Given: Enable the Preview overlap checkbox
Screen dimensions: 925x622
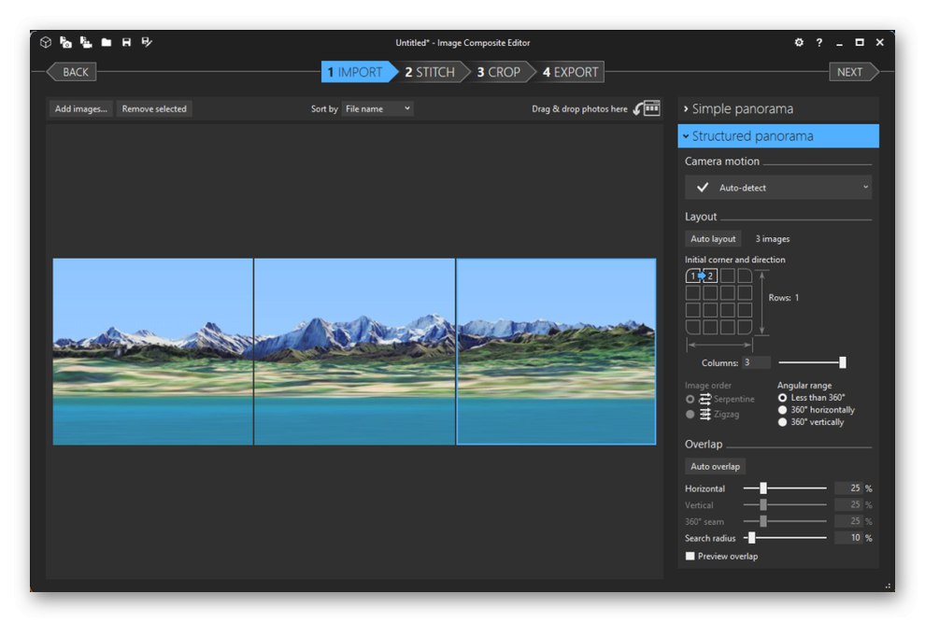Looking at the screenshot, I should [x=690, y=557].
